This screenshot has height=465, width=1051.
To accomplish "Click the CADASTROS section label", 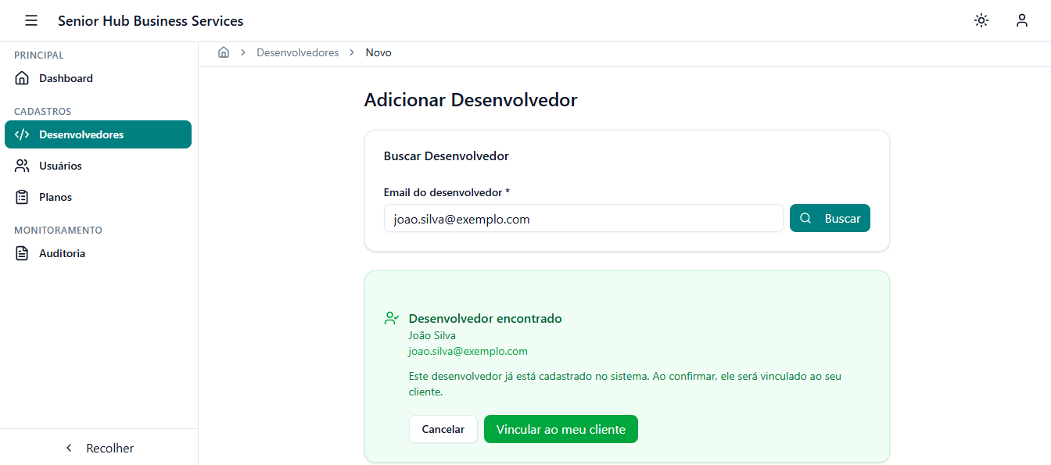I will click(x=43, y=112).
